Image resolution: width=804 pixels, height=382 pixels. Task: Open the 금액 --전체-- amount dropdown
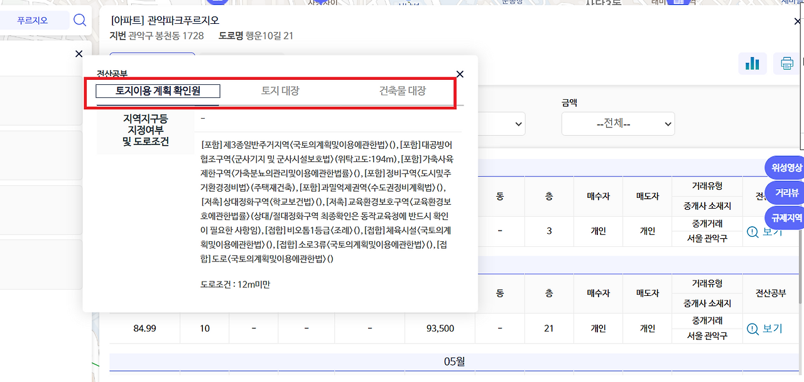tap(617, 123)
